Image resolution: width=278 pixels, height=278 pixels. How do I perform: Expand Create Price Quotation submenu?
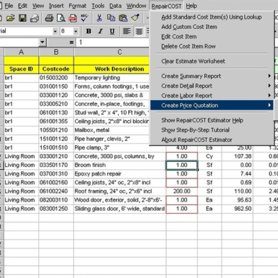211,105
